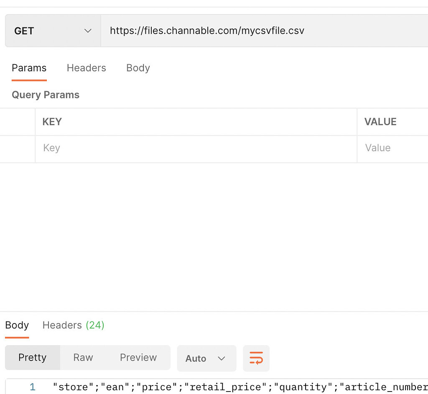Click the URL field containing mycsvfile.csv
428x394 pixels.
(207, 30)
